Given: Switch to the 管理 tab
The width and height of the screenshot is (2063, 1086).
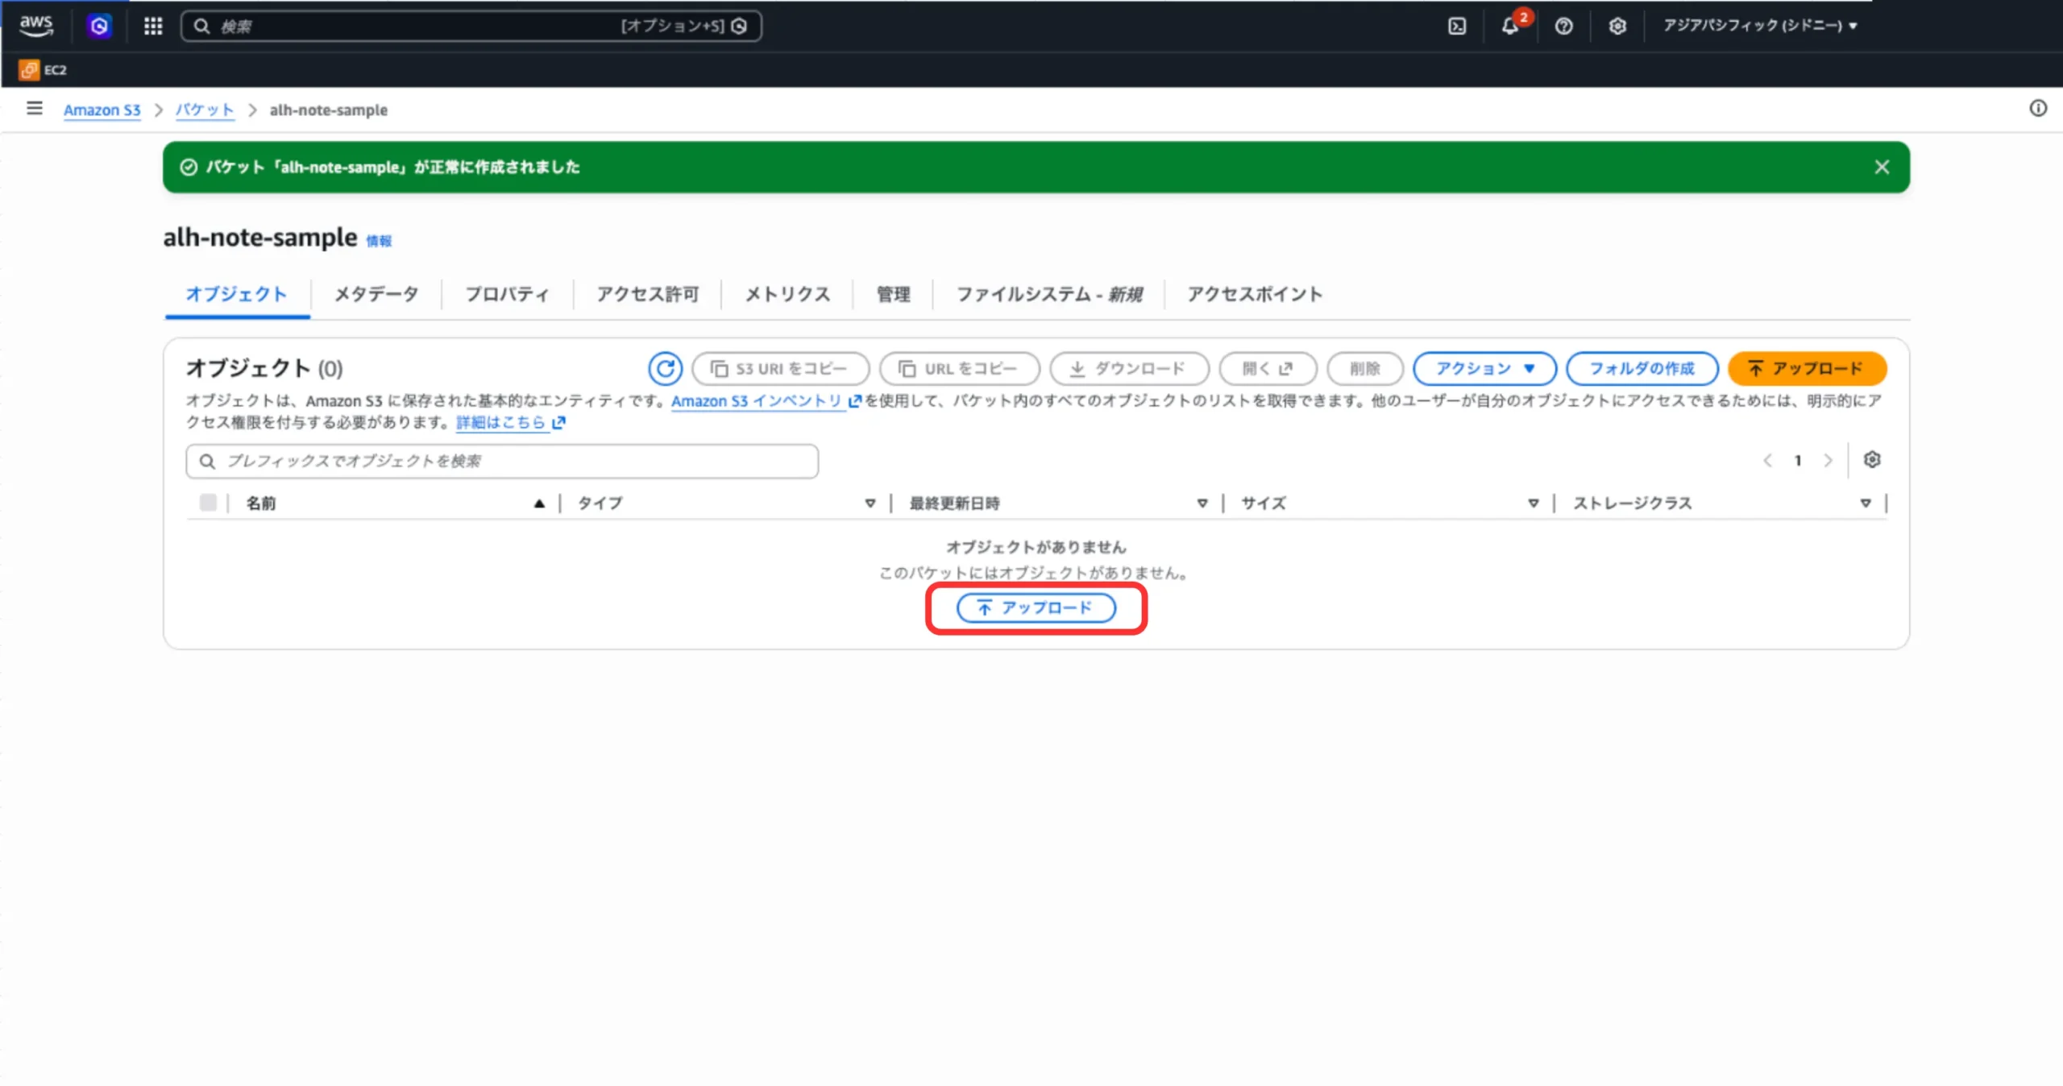Looking at the screenshot, I should tap(893, 294).
